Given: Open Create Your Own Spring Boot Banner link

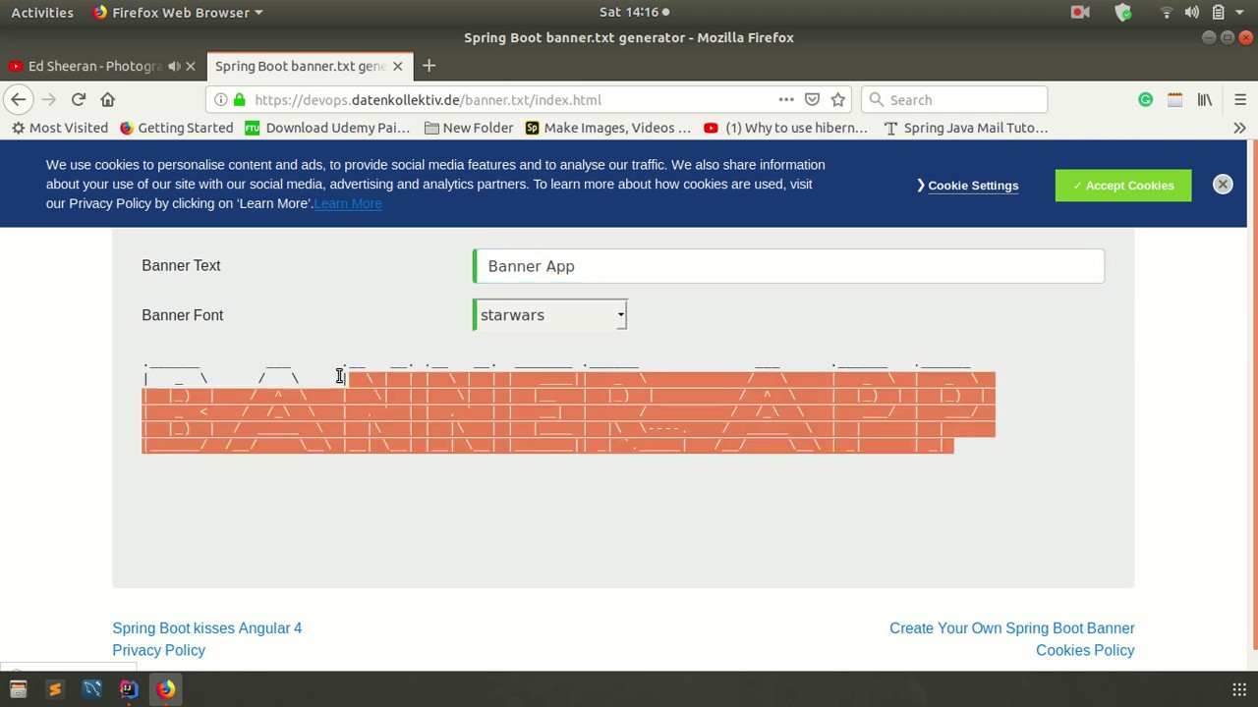Looking at the screenshot, I should pyautogui.click(x=1012, y=628).
